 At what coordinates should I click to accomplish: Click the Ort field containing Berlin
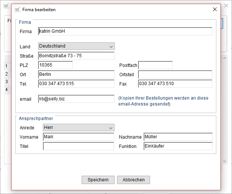click(76, 74)
